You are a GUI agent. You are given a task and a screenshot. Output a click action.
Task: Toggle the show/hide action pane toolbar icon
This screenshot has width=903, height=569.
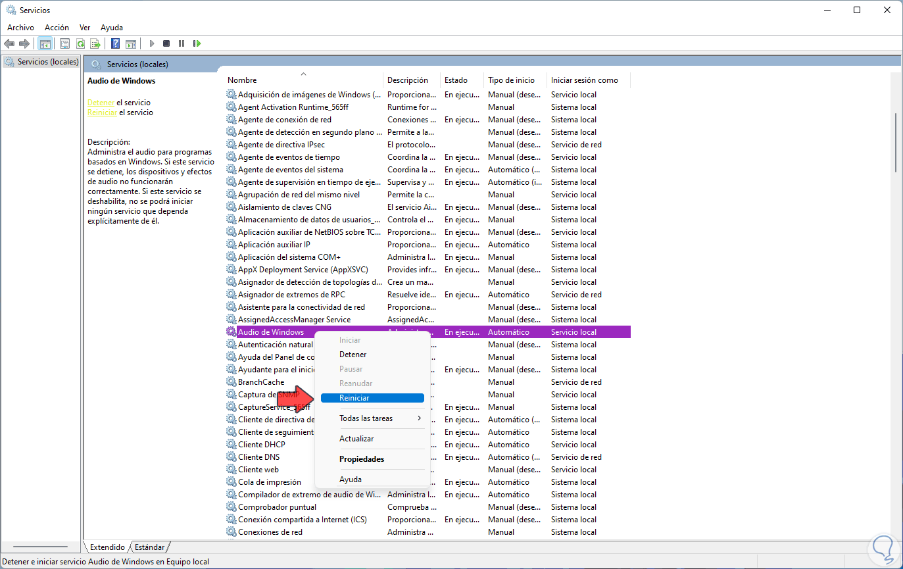coord(131,43)
